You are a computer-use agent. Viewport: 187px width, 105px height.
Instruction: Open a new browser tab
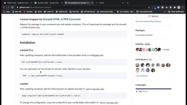(128, 3)
